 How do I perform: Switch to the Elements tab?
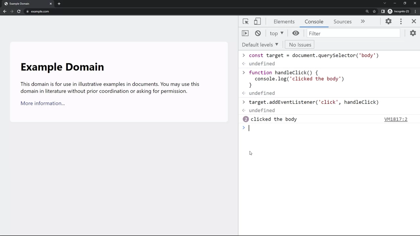point(284,22)
